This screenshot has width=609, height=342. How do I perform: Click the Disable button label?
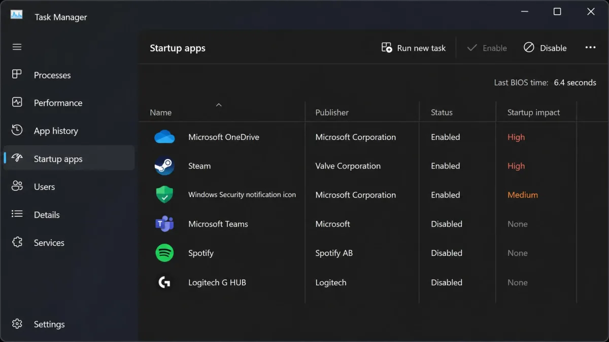pos(553,48)
